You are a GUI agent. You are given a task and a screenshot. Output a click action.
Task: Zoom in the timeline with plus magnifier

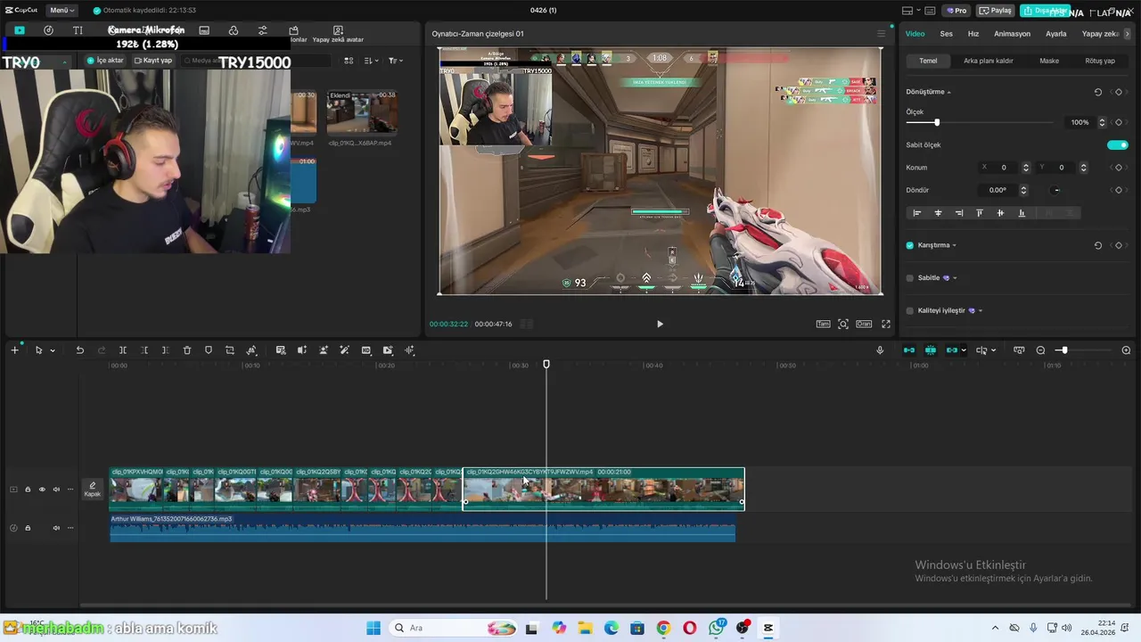tap(1126, 350)
